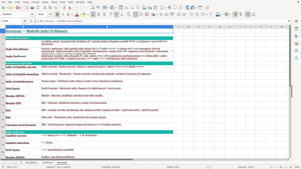Open Find & Replace from the toolbar

coord(93,8)
